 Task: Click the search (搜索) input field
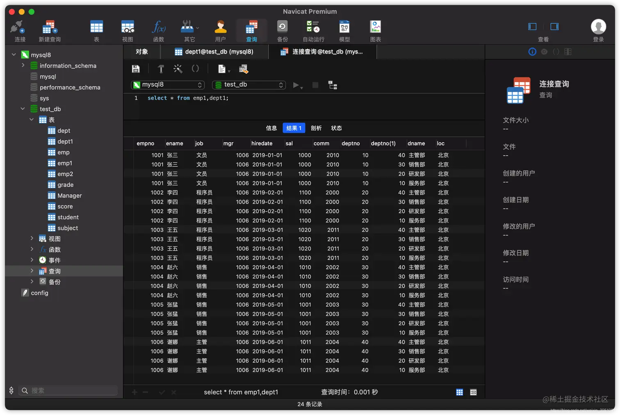click(x=68, y=390)
